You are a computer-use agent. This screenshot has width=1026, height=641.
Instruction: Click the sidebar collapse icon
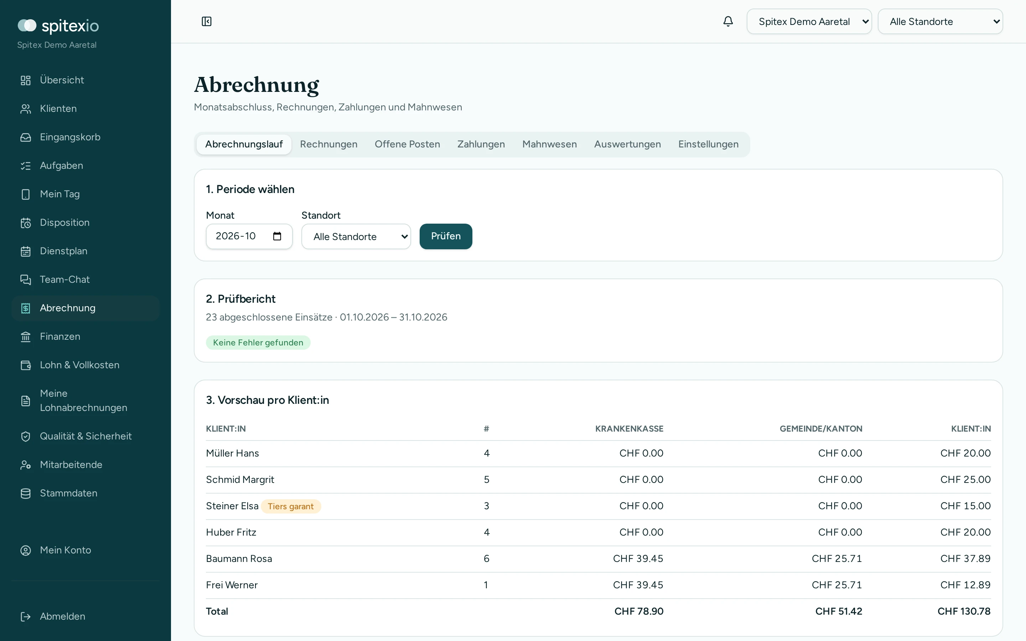207,21
